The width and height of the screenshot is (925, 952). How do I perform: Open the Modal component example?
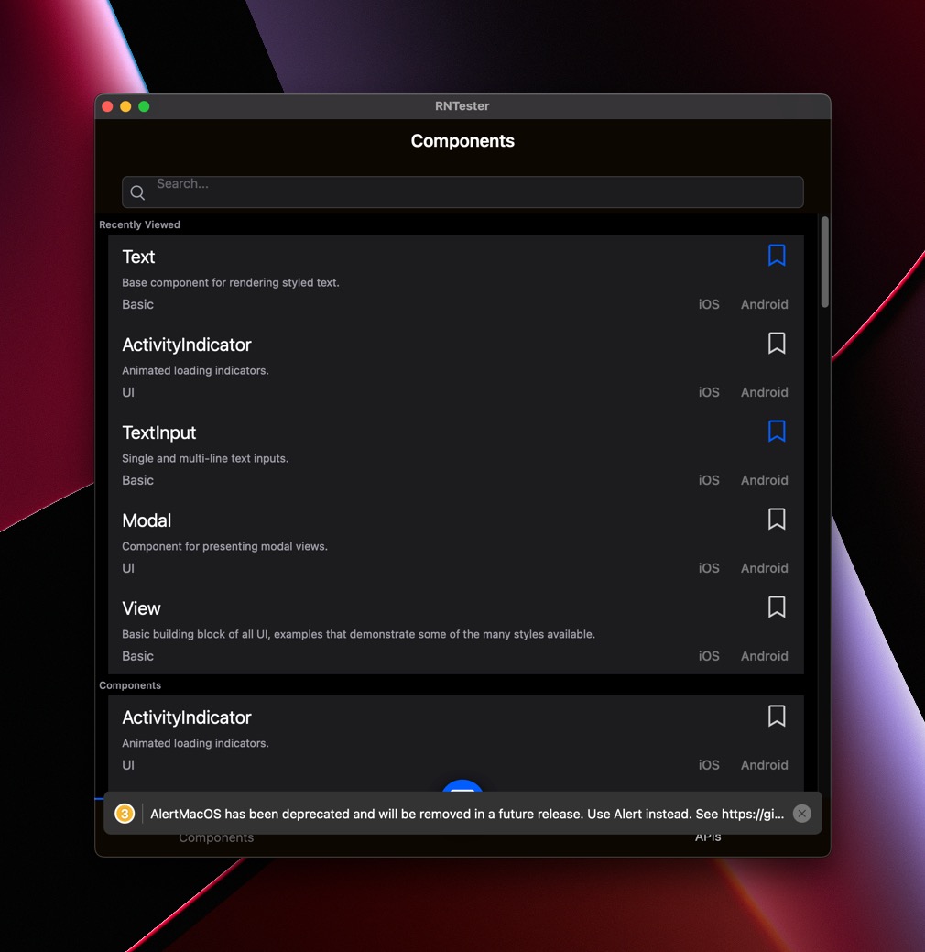click(456, 542)
